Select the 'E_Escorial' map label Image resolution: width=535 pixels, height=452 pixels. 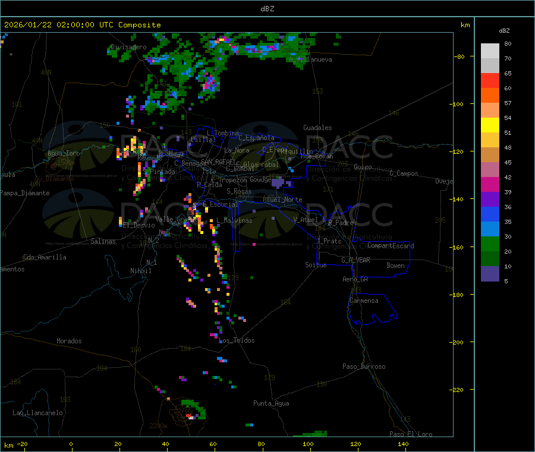tap(221, 204)
